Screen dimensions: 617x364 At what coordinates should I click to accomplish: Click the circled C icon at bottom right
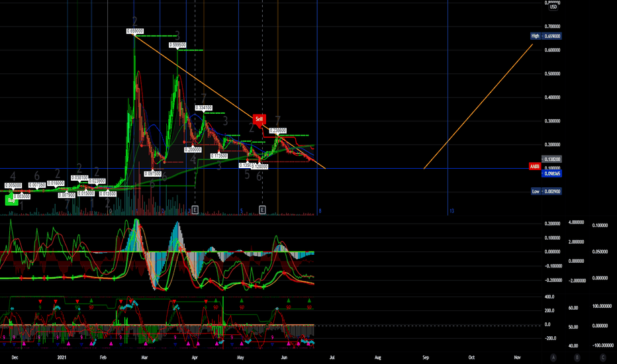[x=603, y=357]
